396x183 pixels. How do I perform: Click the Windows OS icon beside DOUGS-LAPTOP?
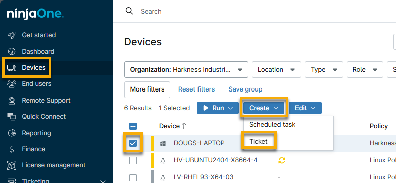tap(163, 144)
